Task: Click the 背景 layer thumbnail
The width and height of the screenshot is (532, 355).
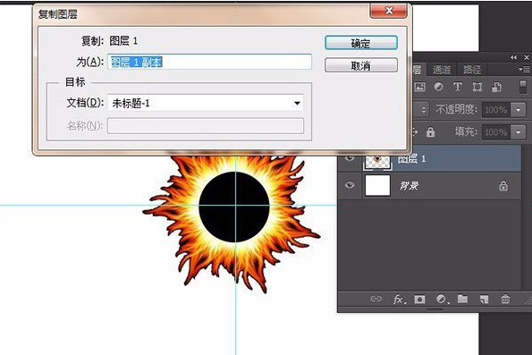Action: (377, 186)
